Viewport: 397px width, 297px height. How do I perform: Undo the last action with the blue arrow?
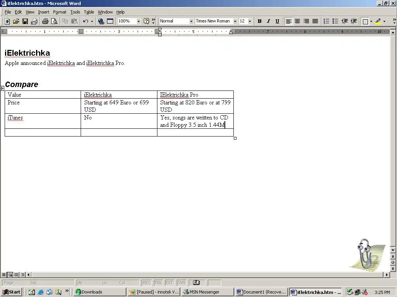(86, 21)
